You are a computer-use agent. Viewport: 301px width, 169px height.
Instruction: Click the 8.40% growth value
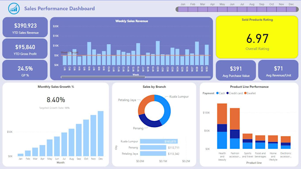[x=56, y=100]
